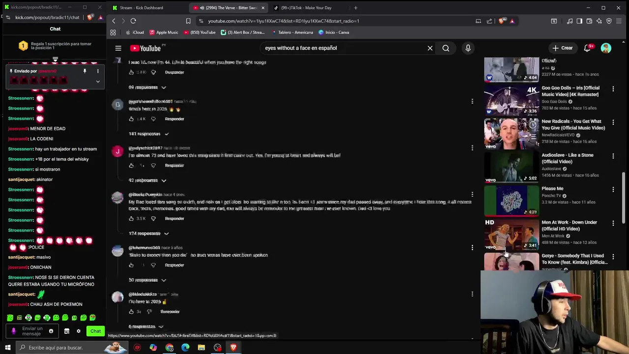Expand the pinned gift message chevron in Kick chat
The width and height of the screenshot is (629, 354).
coord(98,82)
